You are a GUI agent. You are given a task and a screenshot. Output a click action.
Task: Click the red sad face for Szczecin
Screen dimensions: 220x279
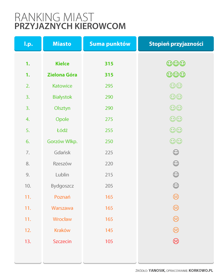point(176,241)
